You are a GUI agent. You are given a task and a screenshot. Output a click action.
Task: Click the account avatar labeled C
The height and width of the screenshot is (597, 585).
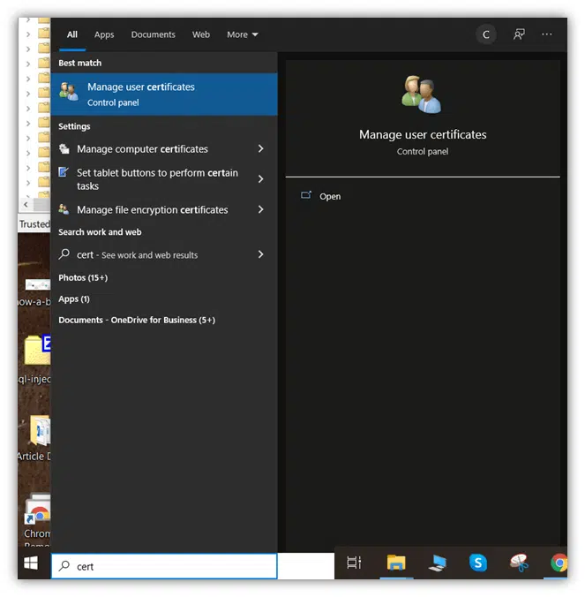(485, 34)
